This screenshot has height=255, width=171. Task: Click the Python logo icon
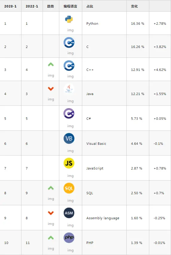click(x=69, y=19)
